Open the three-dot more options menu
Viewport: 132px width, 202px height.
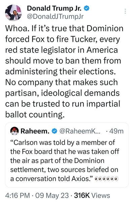click(125, 11)
